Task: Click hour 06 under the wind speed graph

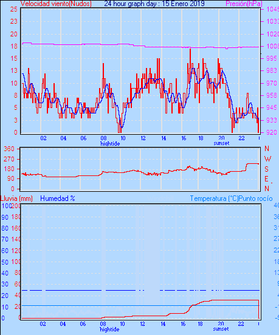Action: pos(83,138)
